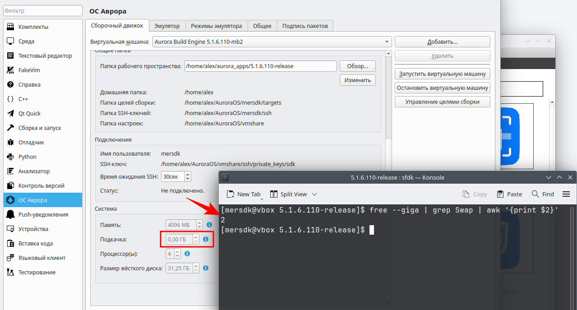
Task: Open Отладчик settings category
Action: (31, 143)
